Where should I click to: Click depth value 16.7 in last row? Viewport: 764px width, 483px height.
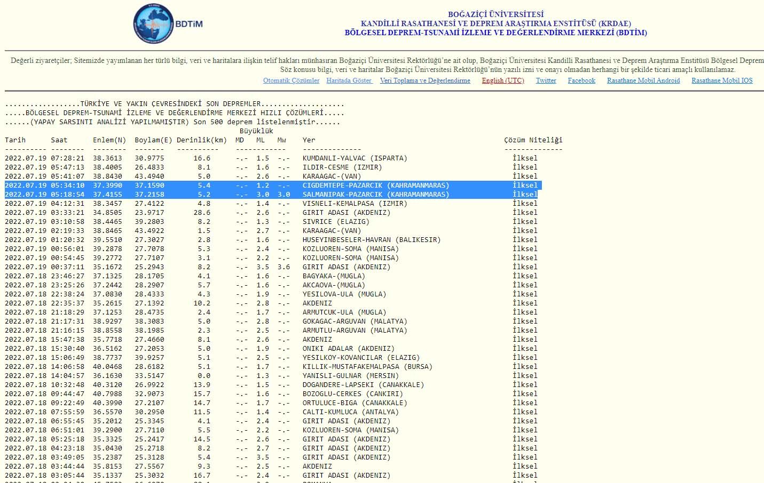202,476
